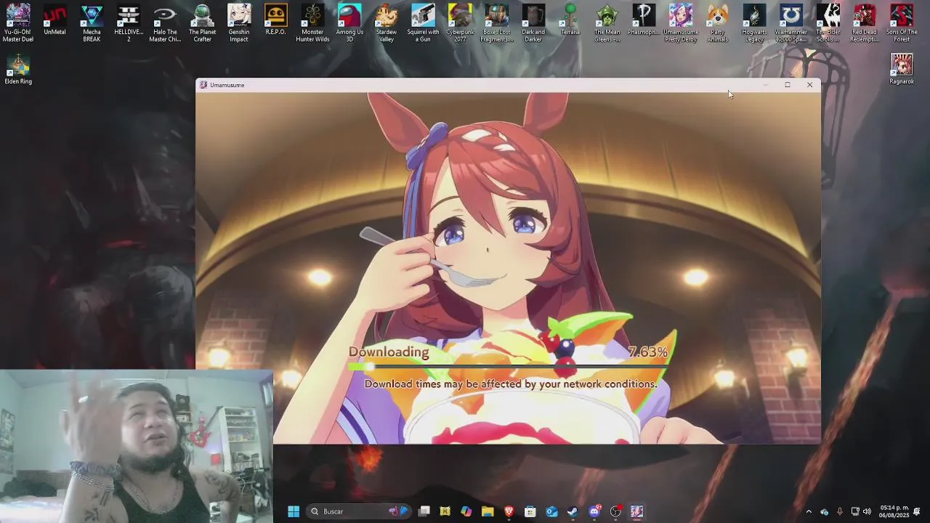Open the Sons Of The Forest icon
This screenshot has width=930, height=523.
click(x=902, y=23)
